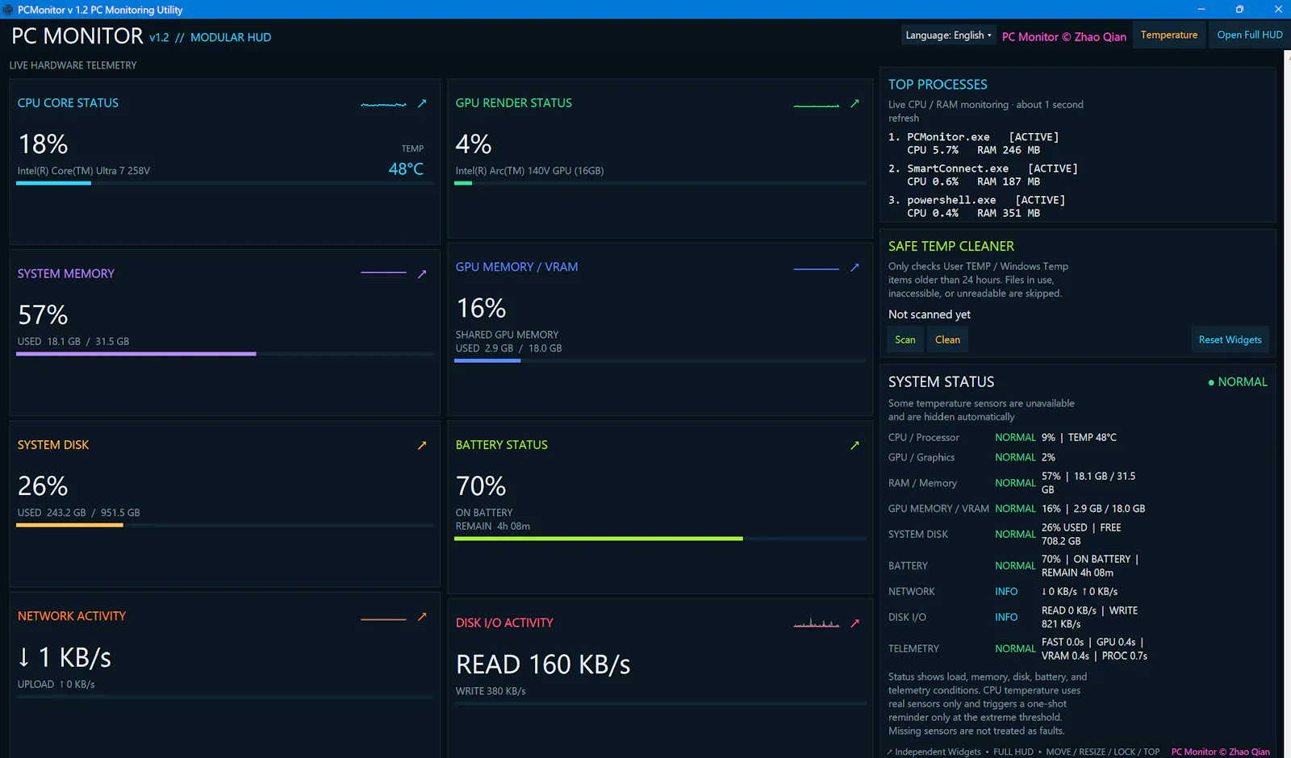This screenshot has height=758, width=1291.
Task: Select the SmartConnect.exe process entry
Action: (x=983, y=175)
